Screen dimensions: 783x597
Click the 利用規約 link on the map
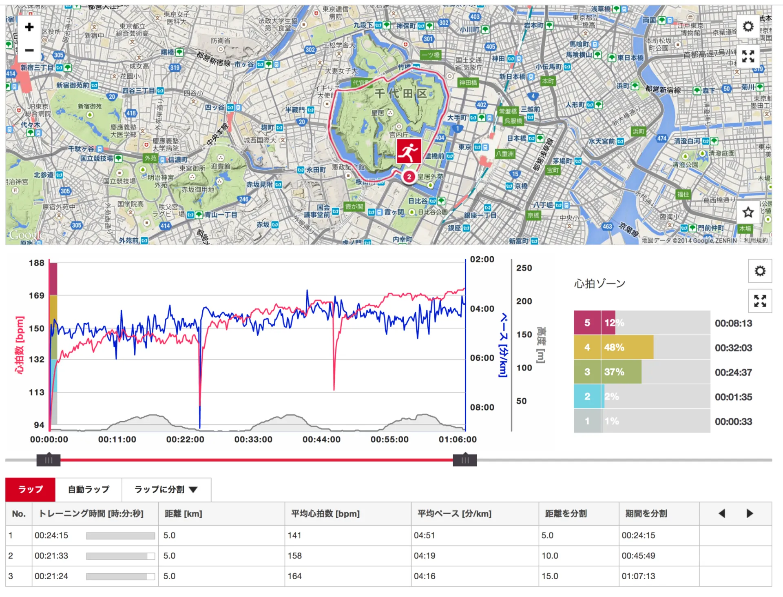[x=755, y=241]
